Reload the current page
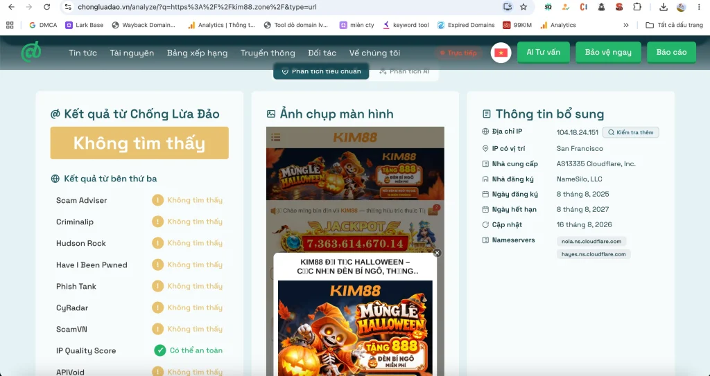This screenshot has height=376, width=710. tap(46, 7)
